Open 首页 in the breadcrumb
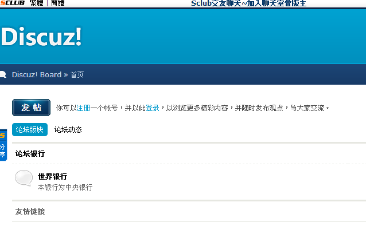366x226 pixels. point(77,75)
